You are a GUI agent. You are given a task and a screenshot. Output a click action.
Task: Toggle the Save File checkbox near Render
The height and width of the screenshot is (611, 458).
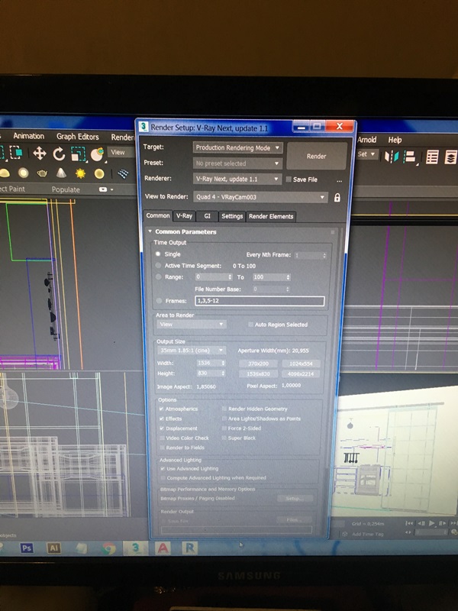[x=289, y=179]
